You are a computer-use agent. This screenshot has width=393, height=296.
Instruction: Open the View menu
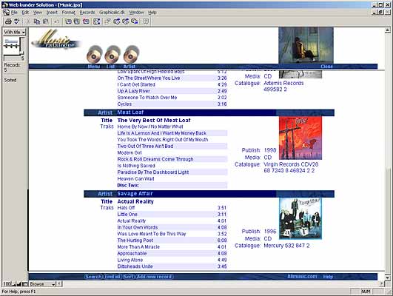(x=38, y=13)
